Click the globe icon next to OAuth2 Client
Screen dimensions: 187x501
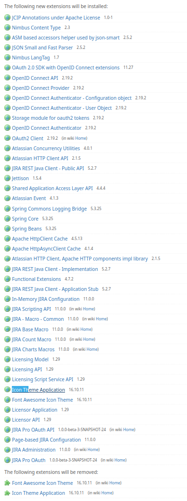click(x=7, y=138)
